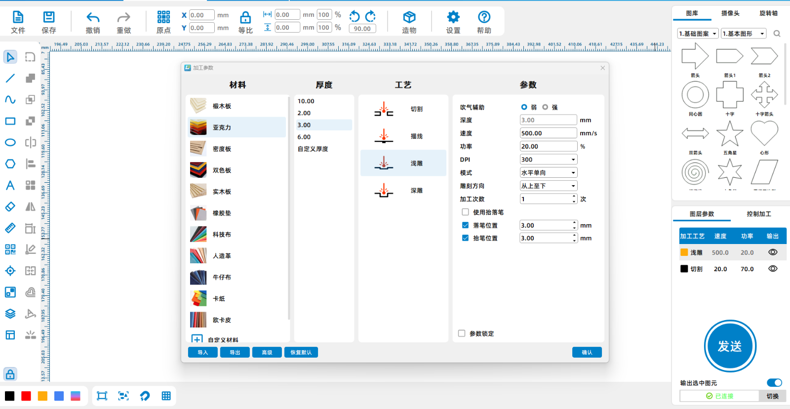
Task: Expand the 模式 水平单向 dropdown
Action: [x=548, y=173]
